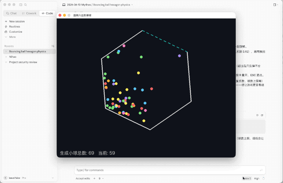Open the microphone options chevron
This screenshot has height=183, width=283.
[x=103, y=179]
